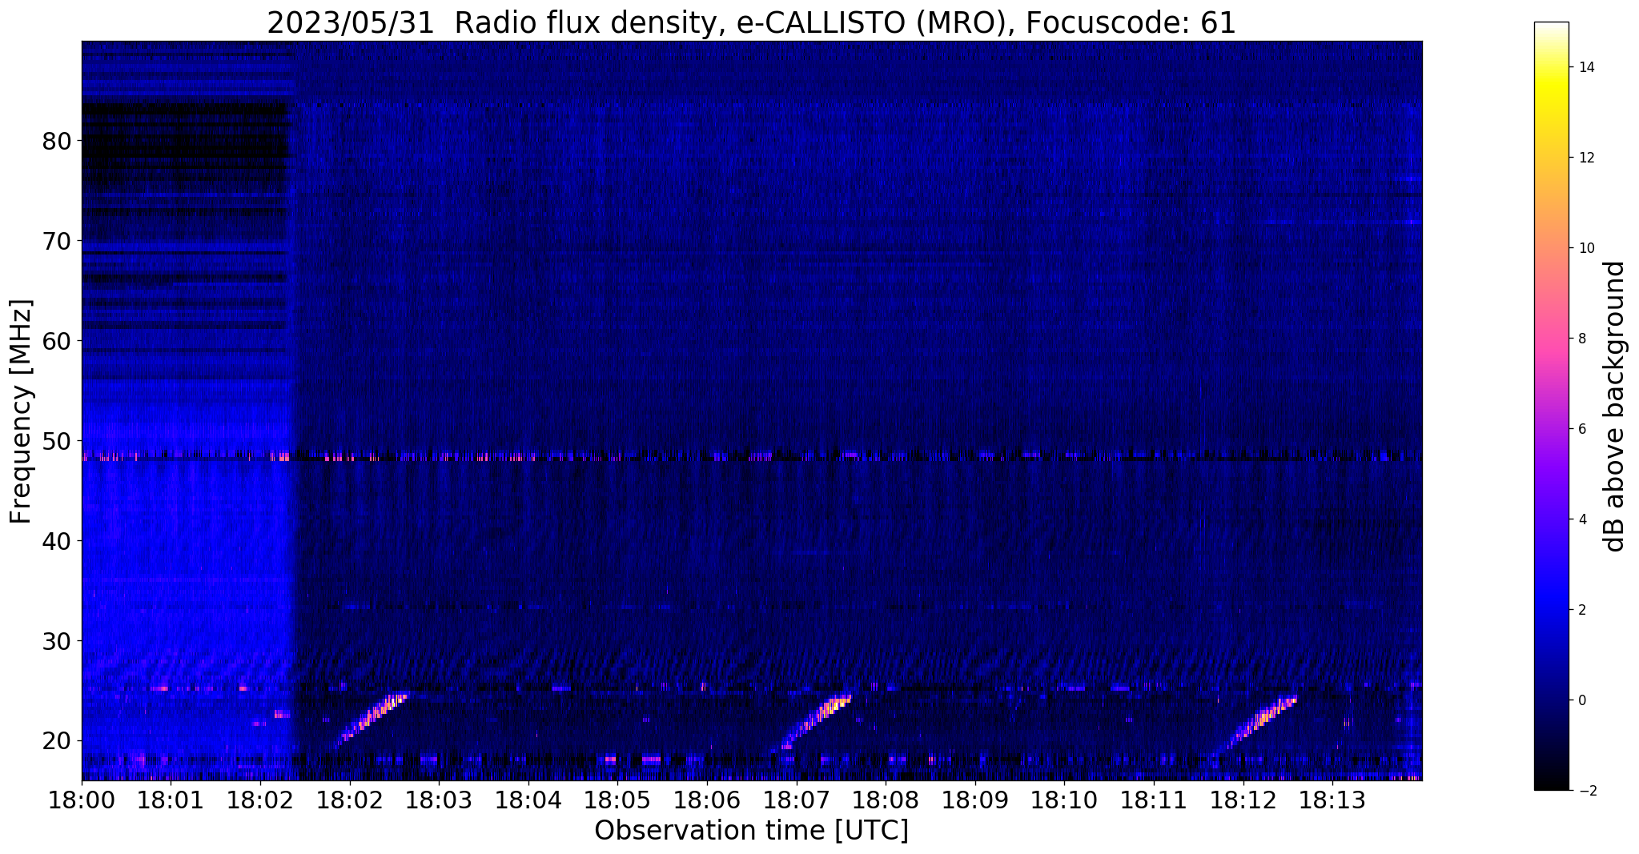Screen dimensions: 1639x854
Task: Click the colorbar tick label 14
Action: [x=1585, y=67]
